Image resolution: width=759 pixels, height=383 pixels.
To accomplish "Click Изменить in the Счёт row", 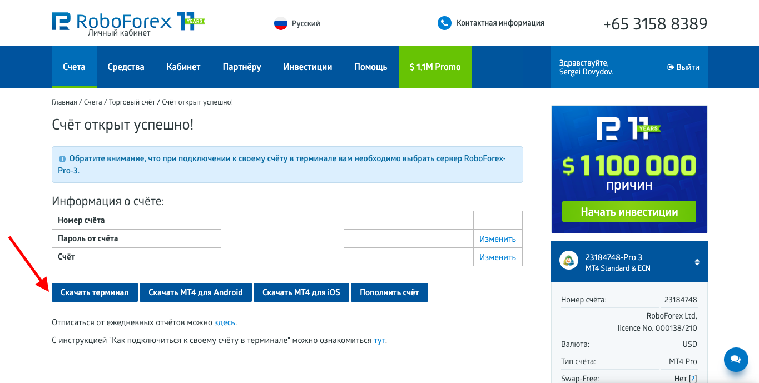I will point(498,257).
